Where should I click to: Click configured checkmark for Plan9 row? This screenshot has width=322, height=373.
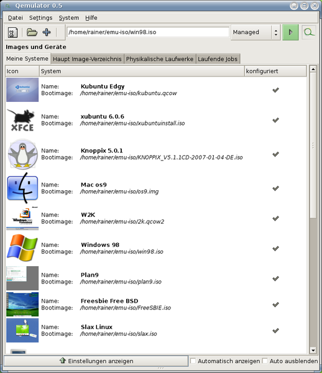coord(275,279)
